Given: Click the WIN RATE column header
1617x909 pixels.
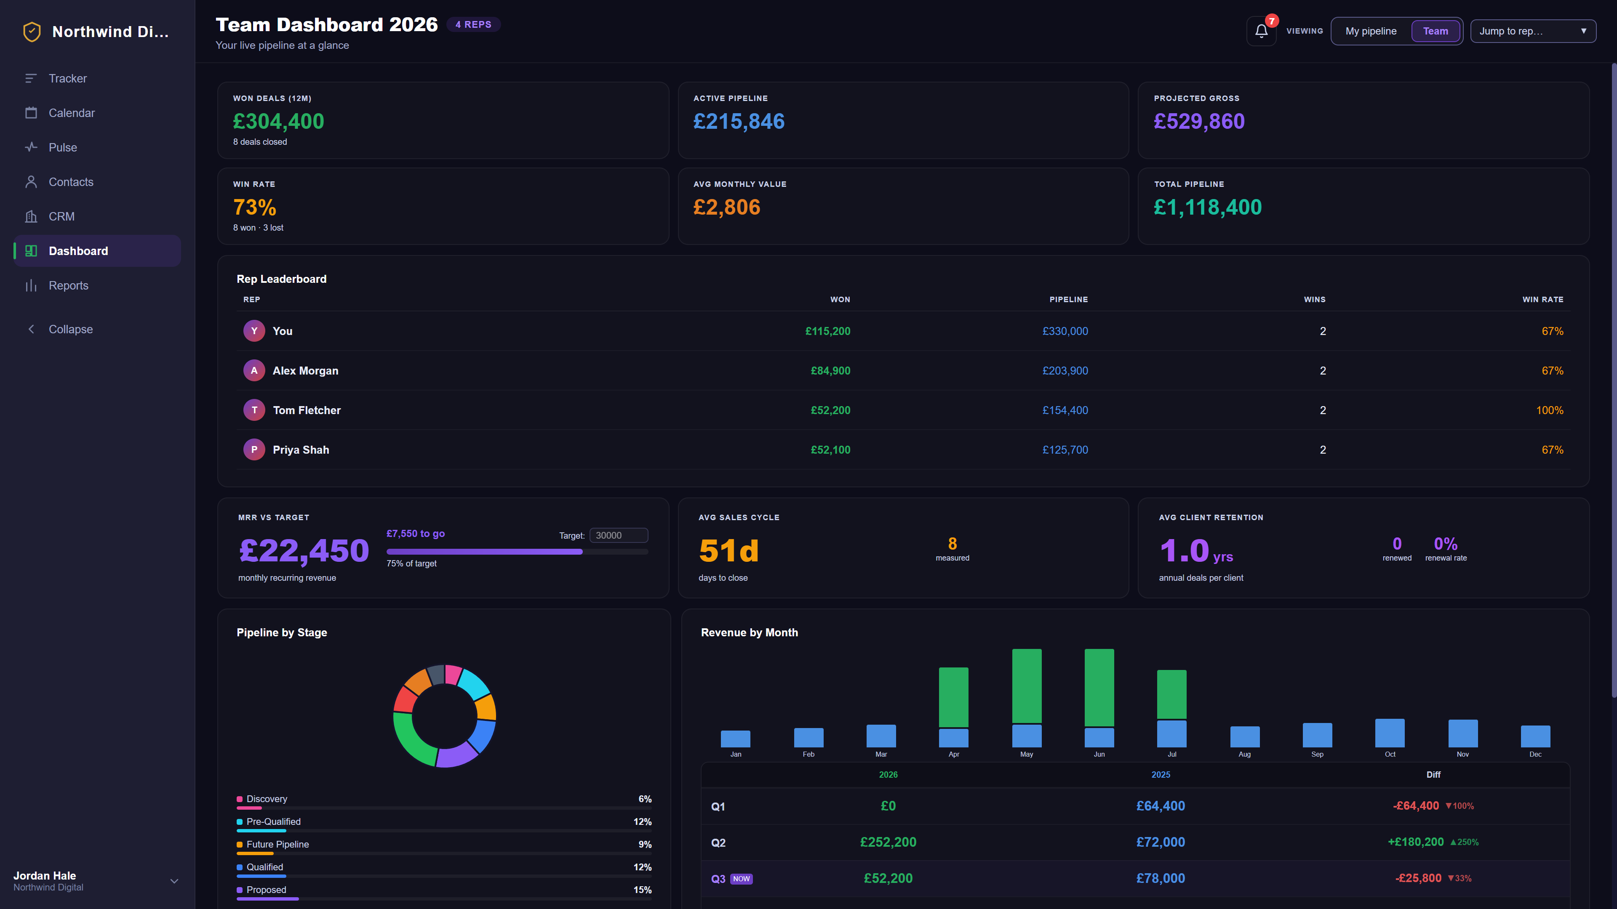Looking at the screenshot, I should pos(1543,299).
